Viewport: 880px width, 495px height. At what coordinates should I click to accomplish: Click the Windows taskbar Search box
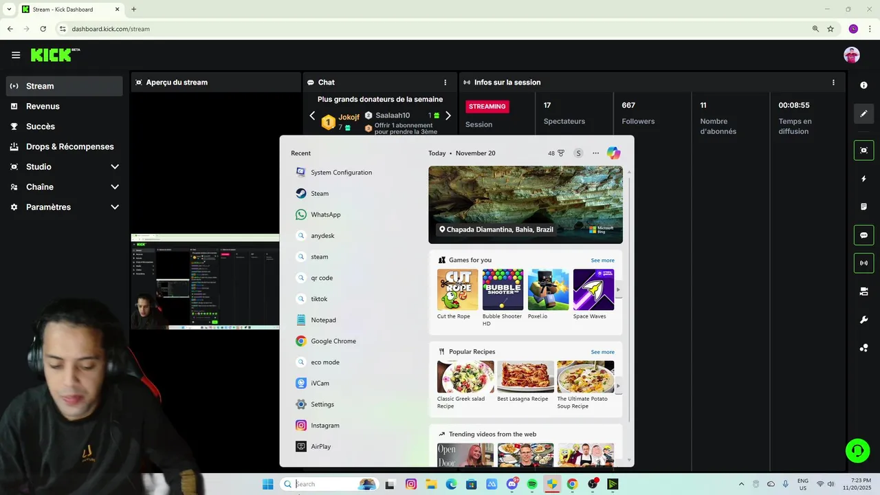click(x=329, y=484)
